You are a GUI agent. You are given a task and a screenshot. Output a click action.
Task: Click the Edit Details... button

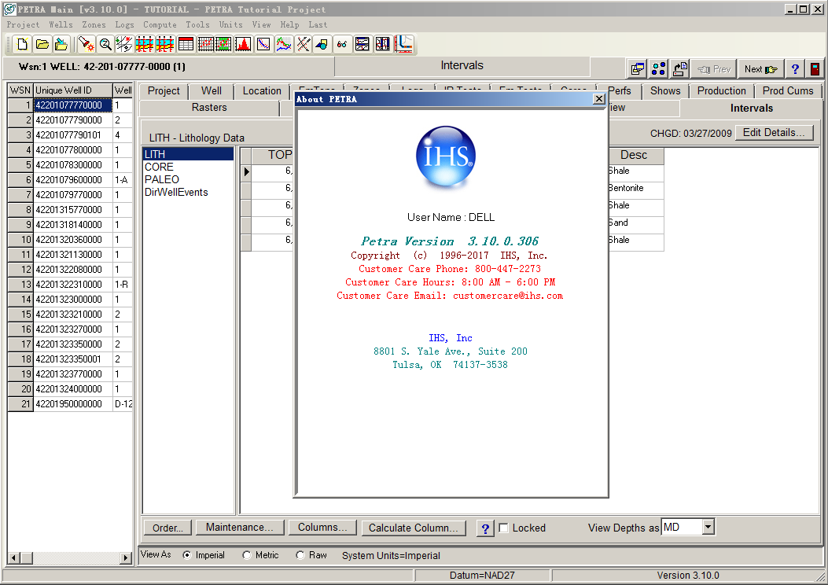(x=774, y=133)
